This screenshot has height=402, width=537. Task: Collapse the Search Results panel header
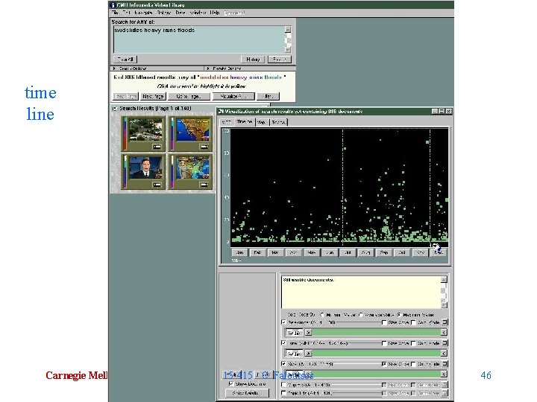tap(114, 109)
